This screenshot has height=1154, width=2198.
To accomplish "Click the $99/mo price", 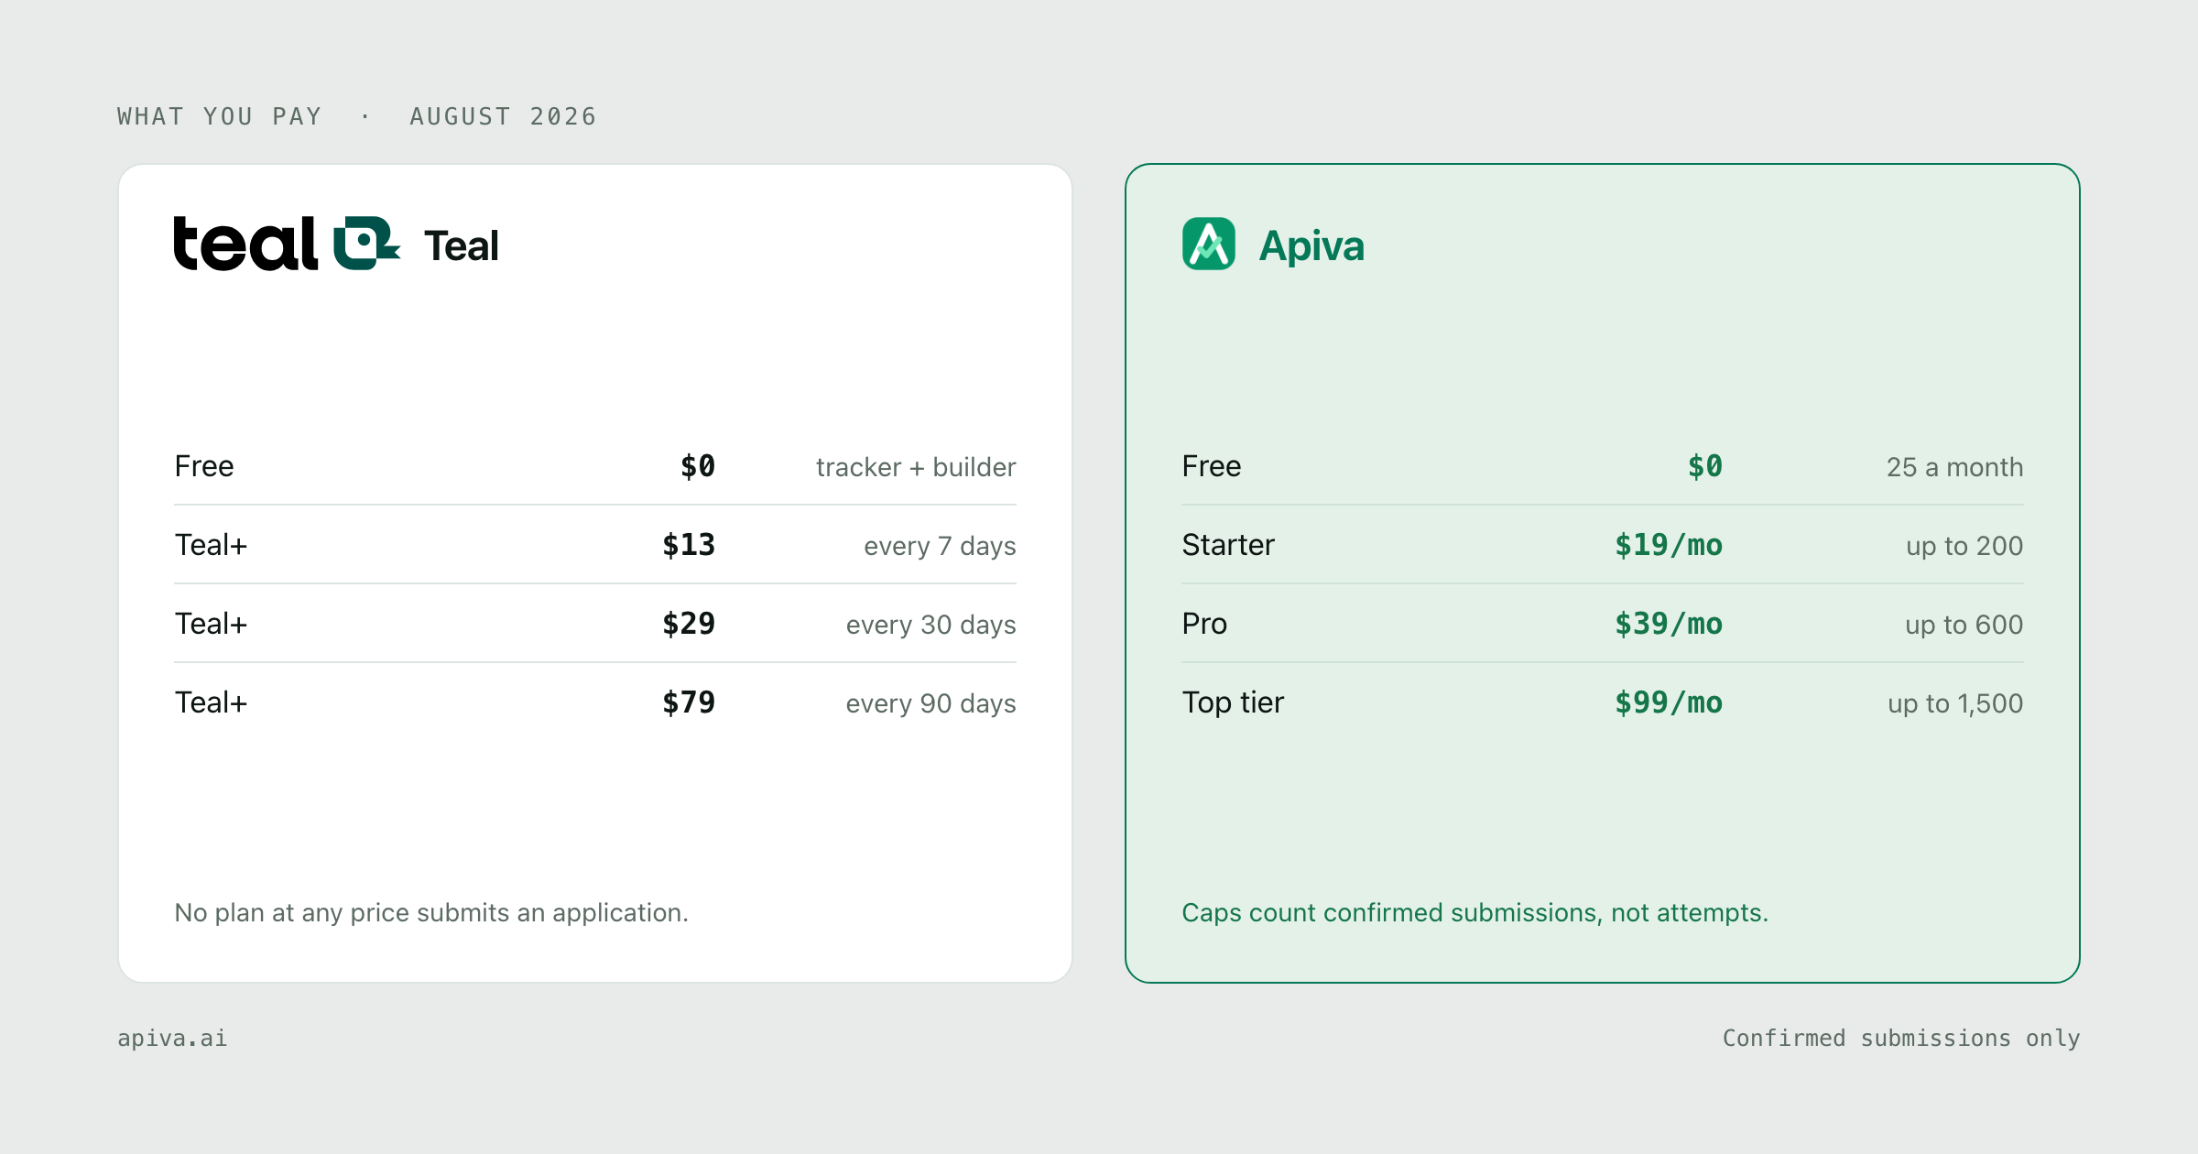I will coord(1669,702).
